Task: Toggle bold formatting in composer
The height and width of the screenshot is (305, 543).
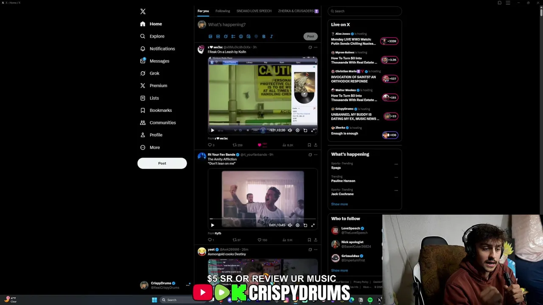Action: click(x=264, y=36)
